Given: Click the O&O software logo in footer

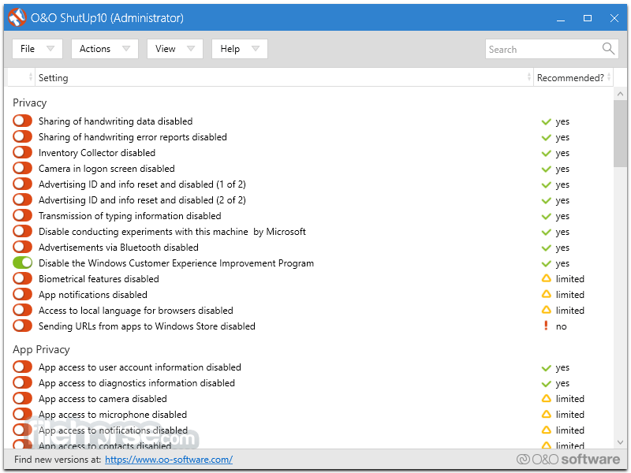Looking at the screenshot, I should (x=568, y=459).
